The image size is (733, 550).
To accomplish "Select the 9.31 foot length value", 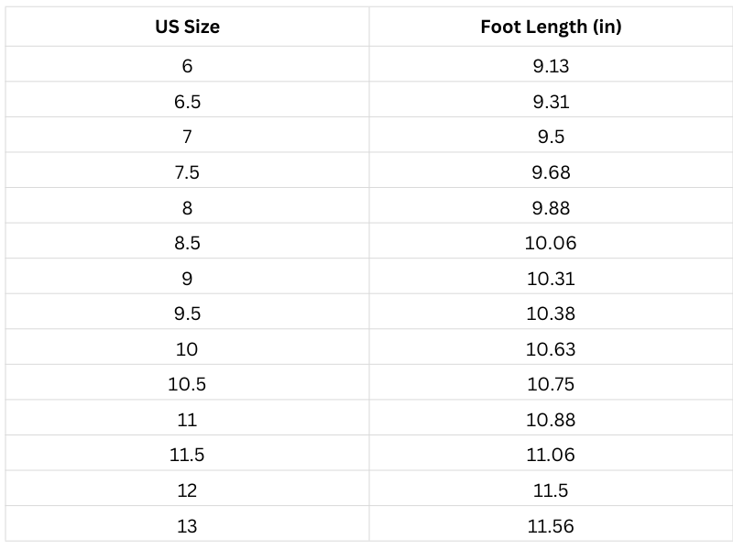I will (x=551, y=102).
